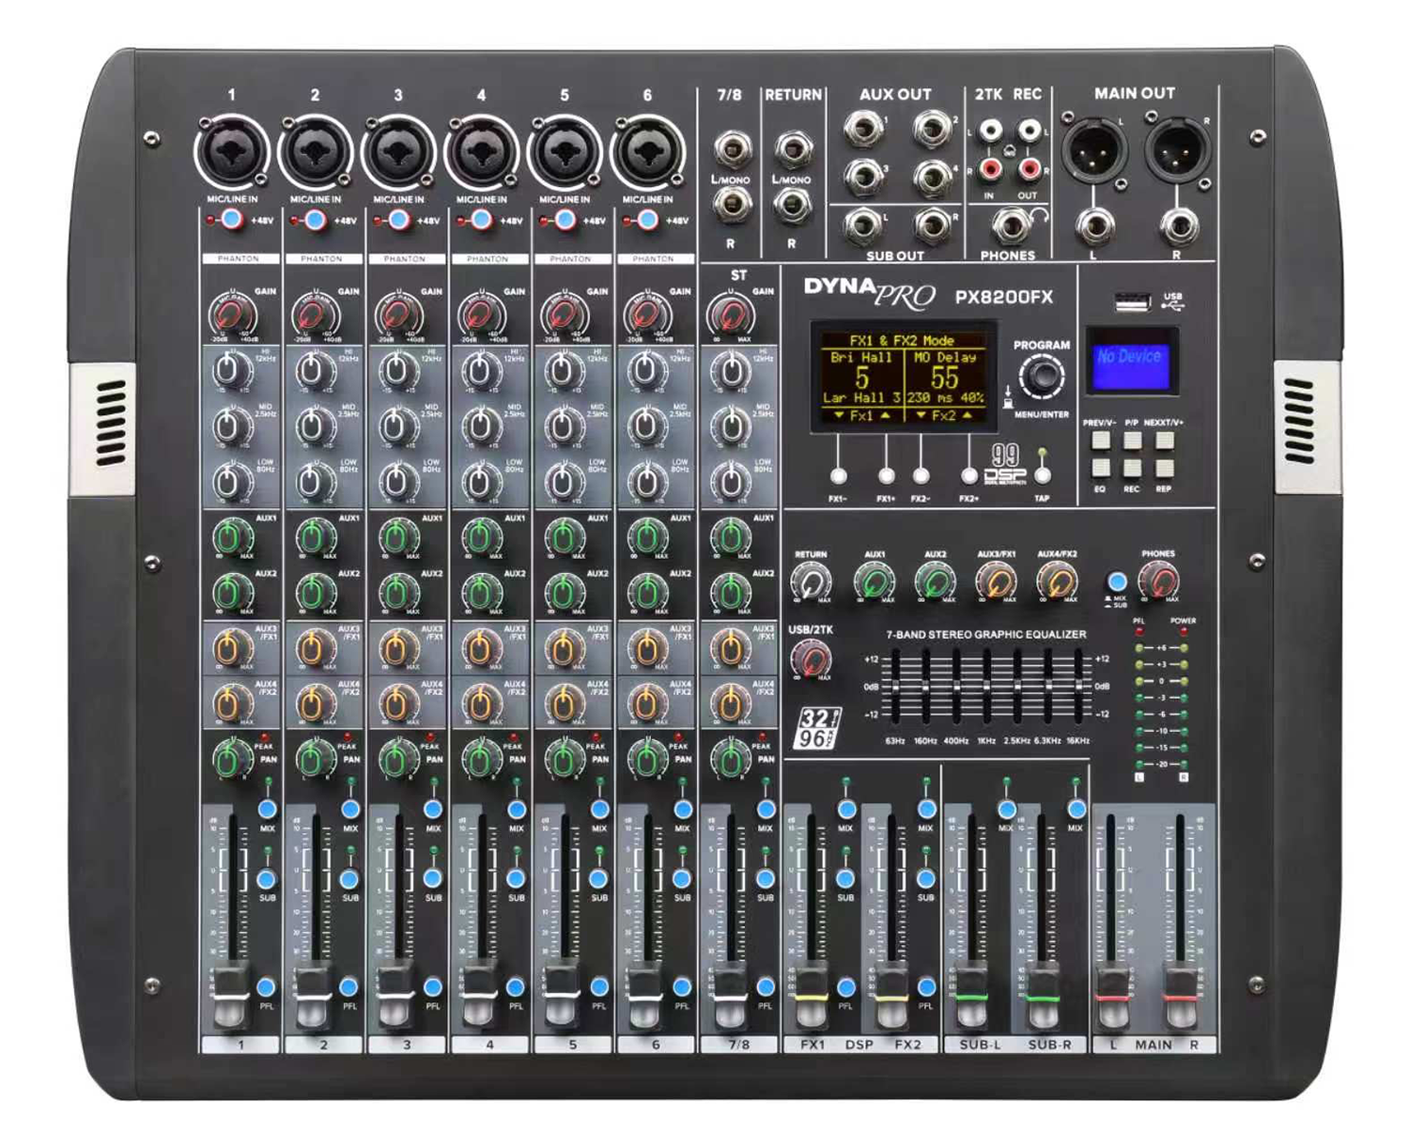Toggle the +48V phantom switch on channel 3
Screen dimensions: 1409x1146
398,220
